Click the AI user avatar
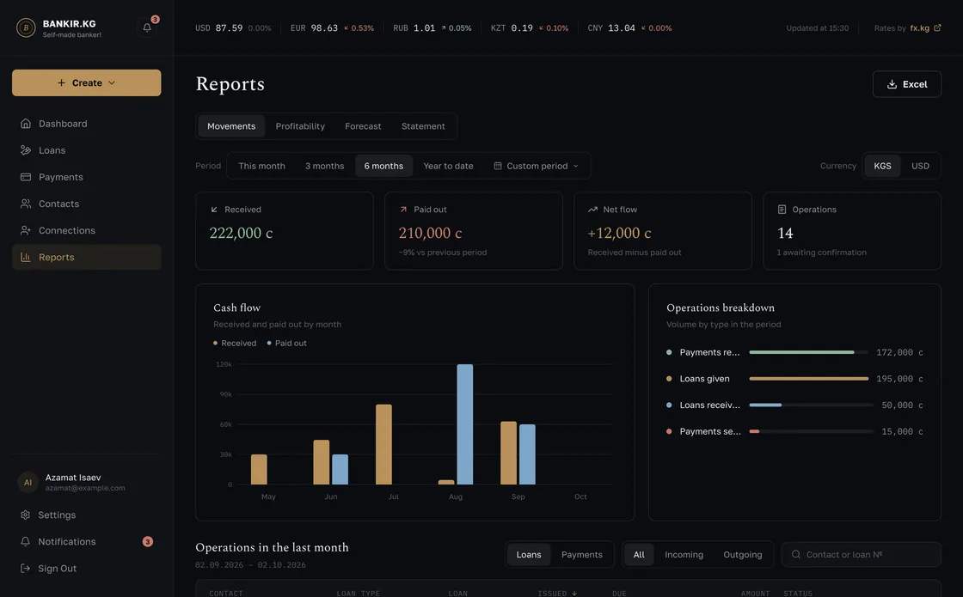 click(28, 482)
